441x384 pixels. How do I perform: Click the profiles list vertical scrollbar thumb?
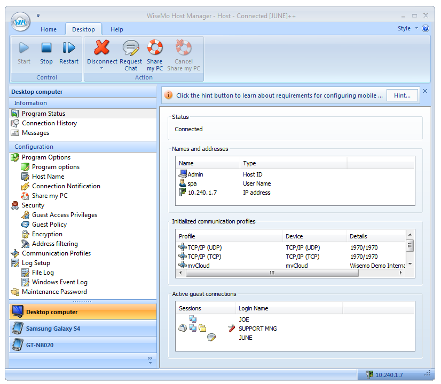tap(410, 245)
